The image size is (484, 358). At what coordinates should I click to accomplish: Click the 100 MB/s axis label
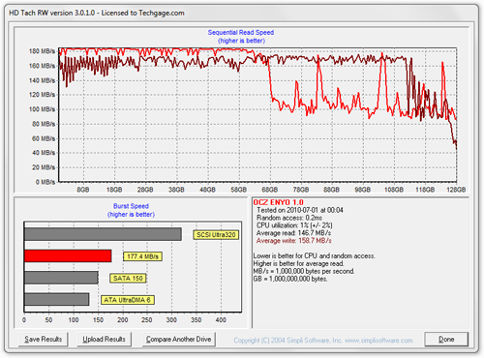42,109
